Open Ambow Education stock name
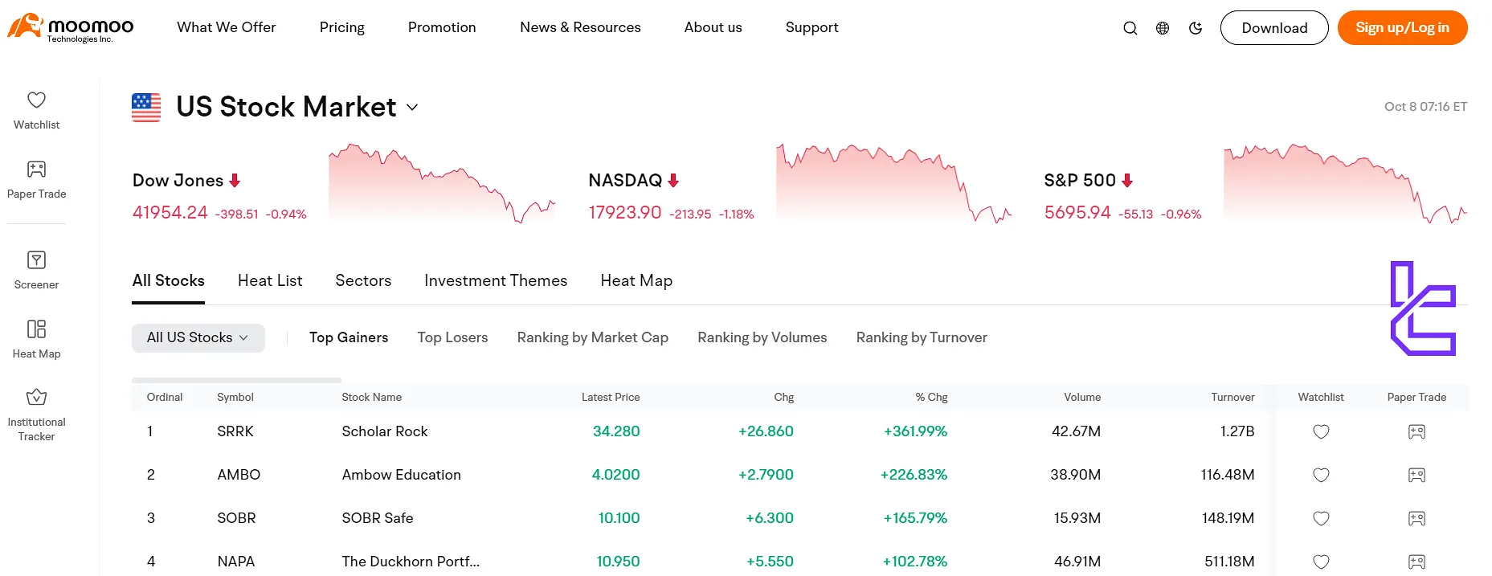This screenshot has width=1492, height=576. tap(402, 475)
